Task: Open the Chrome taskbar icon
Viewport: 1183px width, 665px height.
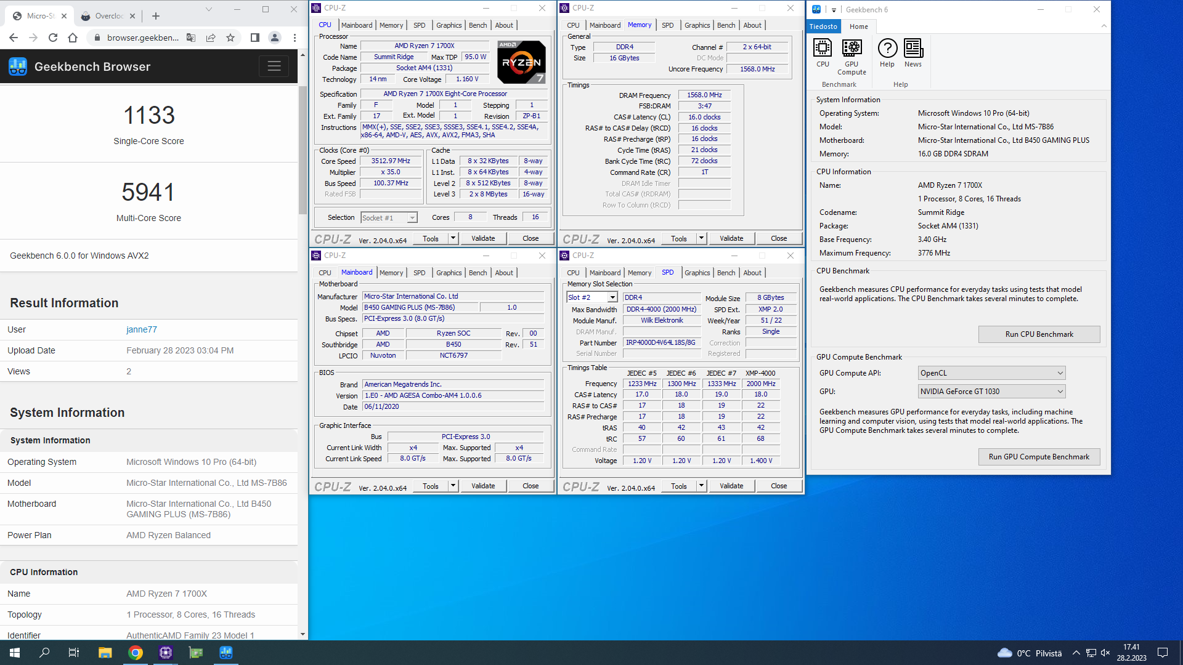Action: (x=136, y=653)
